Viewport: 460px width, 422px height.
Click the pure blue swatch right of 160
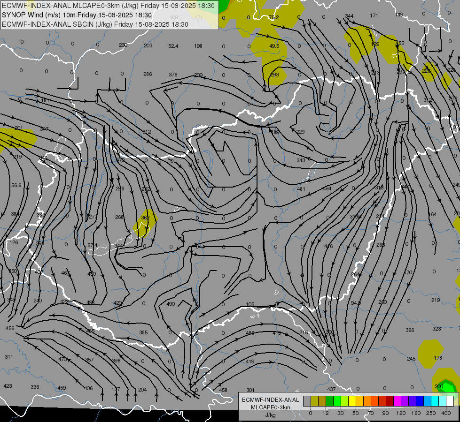tap(420, 401)
